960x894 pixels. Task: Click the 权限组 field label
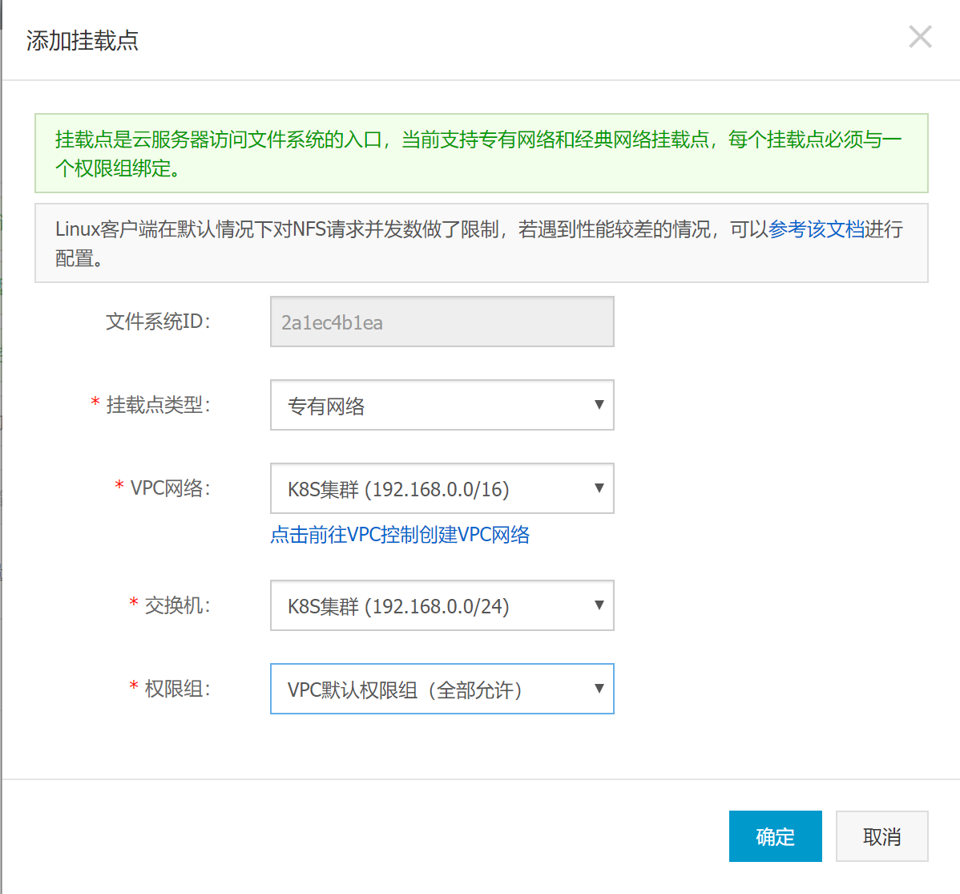pos(177,690)
